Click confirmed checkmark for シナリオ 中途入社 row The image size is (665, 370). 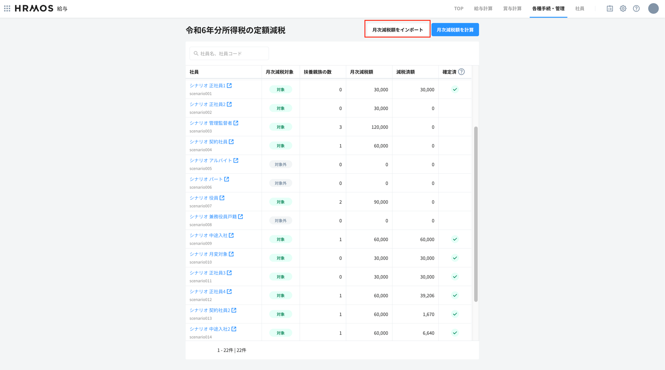click(x=455, y=239)
